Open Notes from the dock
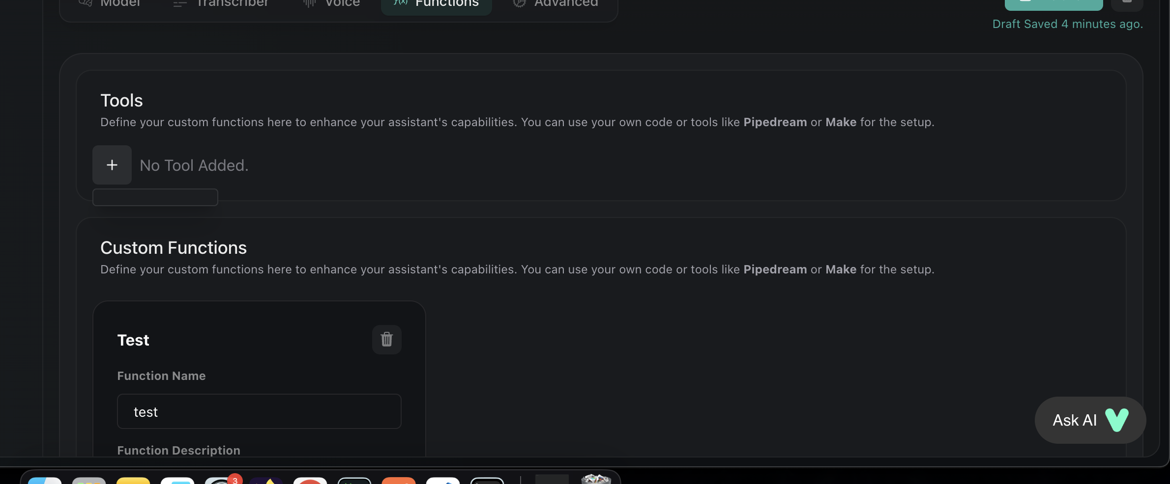This screenshot has height=484, width=1170. click(133, 482)
